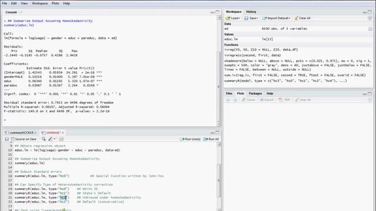Open the Plots menu in the menu bar
Viewport: 376px width, 211px height.
point(55,4)
